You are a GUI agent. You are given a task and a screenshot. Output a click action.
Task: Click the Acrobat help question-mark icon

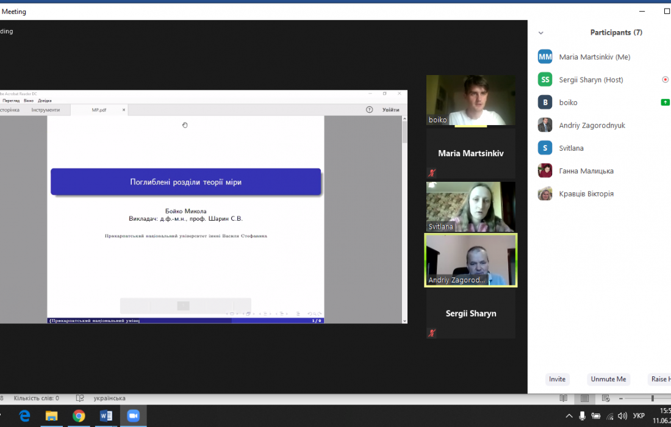(369, 110)
